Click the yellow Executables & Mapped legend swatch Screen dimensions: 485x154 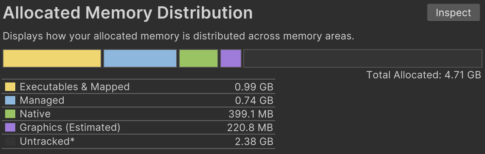click(10, 87)
